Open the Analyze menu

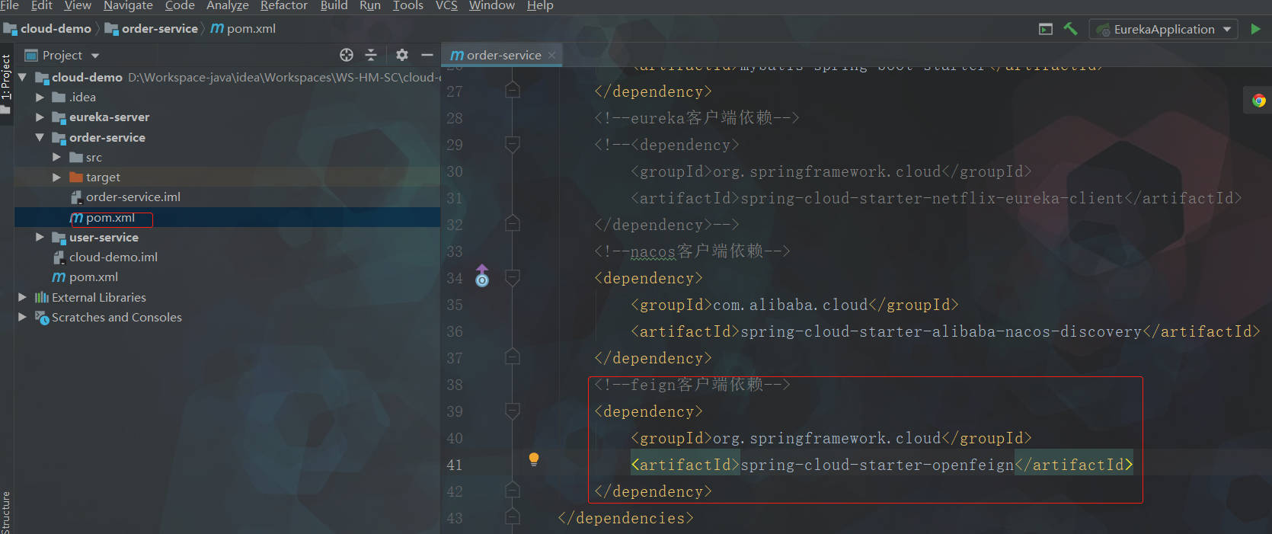pyautogui.click(x=228, y=6)
